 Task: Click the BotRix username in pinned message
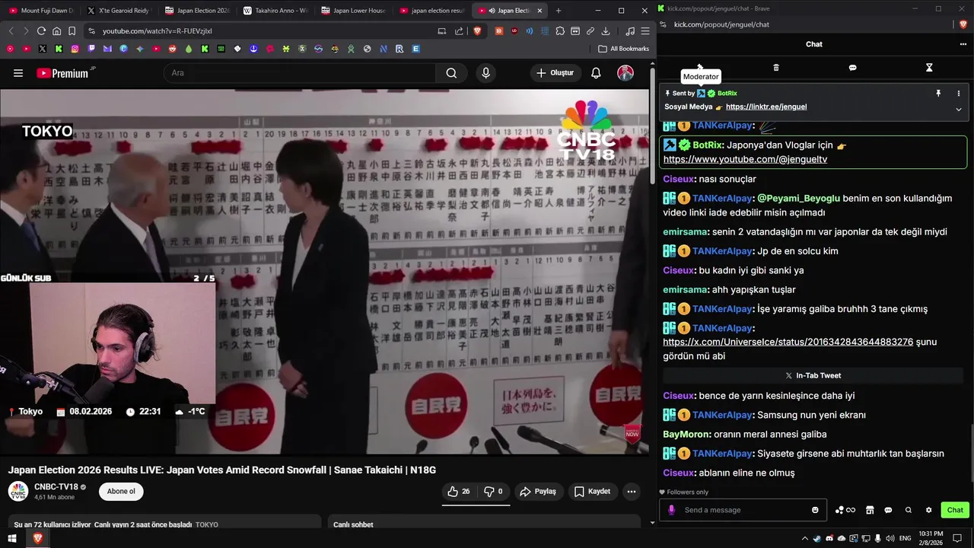point(727,93)
